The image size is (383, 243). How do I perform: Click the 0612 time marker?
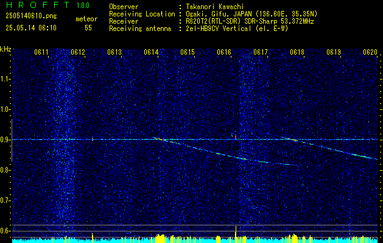tap(78, 52)
